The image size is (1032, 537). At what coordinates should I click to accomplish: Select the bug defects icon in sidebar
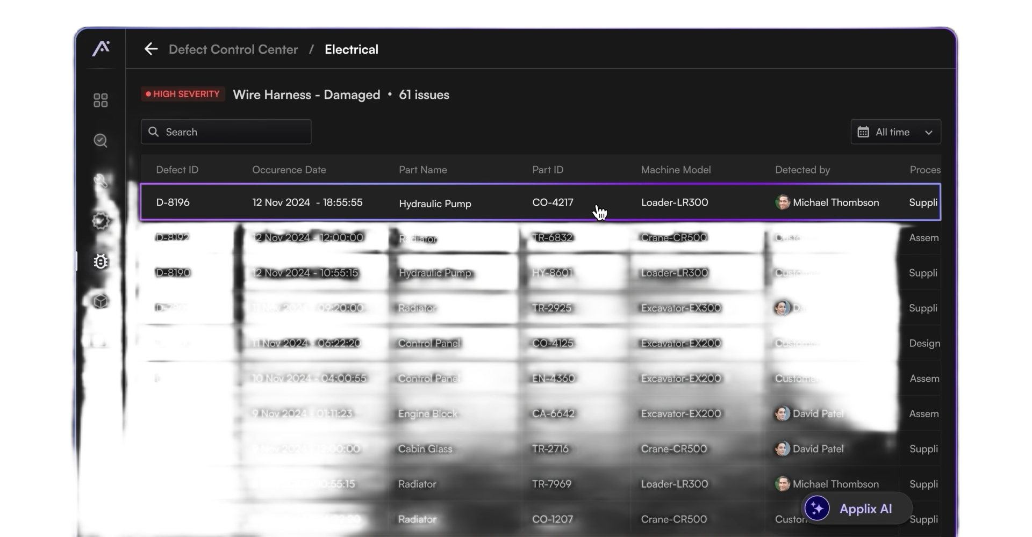coord(101,262)
